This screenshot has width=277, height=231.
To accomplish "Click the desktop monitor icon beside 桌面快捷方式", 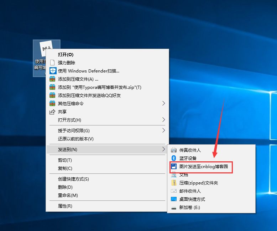I will tap(174, 199).
